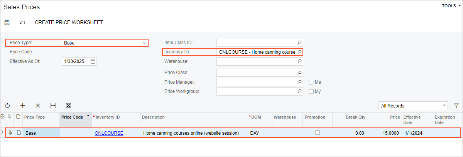Expand the Price Type dropdown

click(x=144, y=43)
